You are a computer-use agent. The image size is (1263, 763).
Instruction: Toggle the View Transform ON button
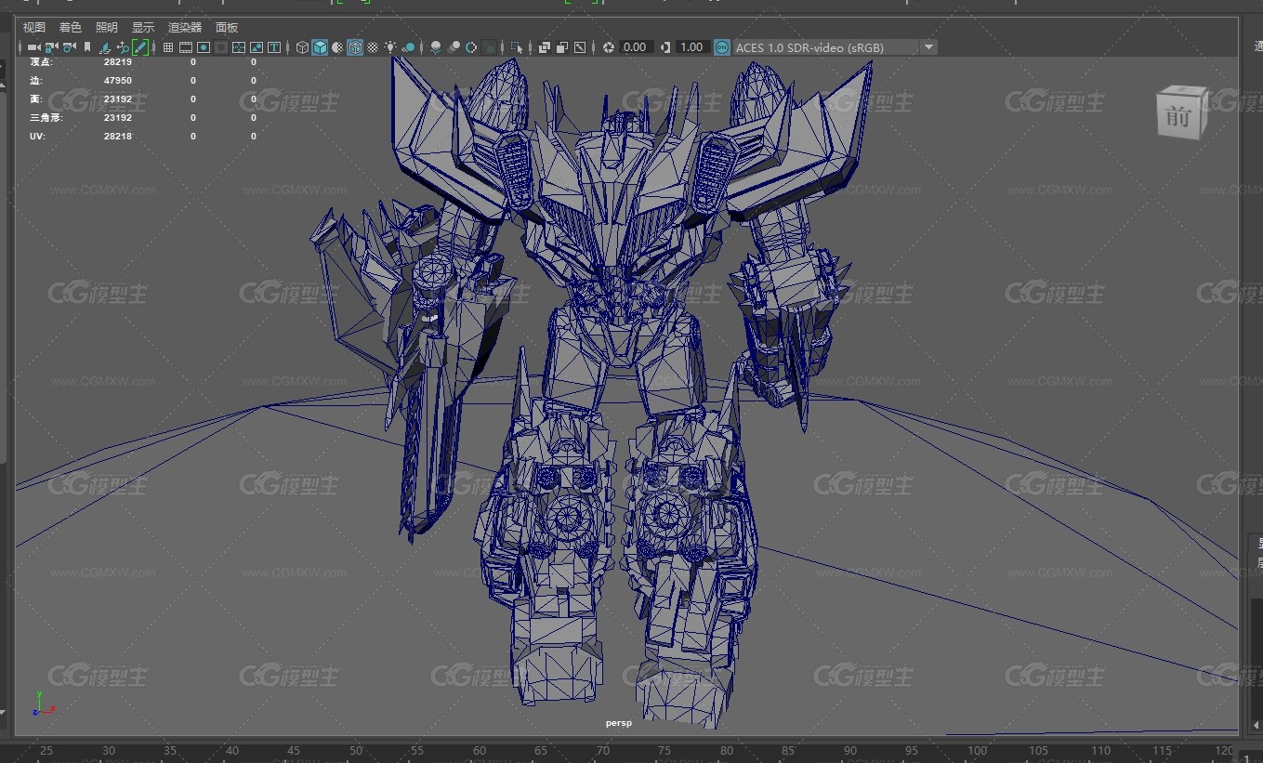coord(722,47)
